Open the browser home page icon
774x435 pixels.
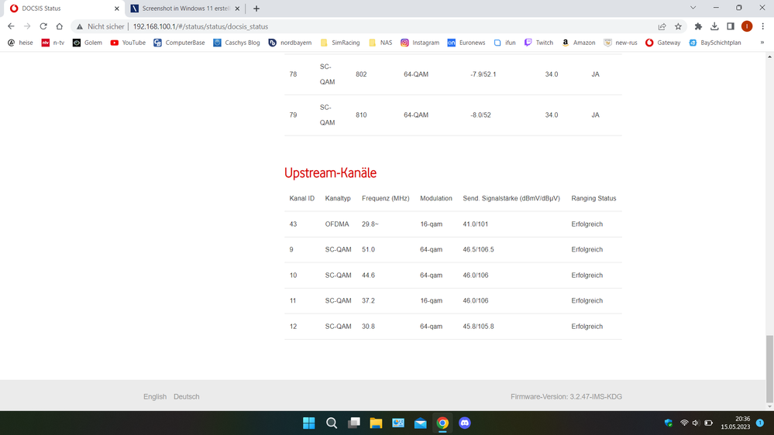(59, 26)
